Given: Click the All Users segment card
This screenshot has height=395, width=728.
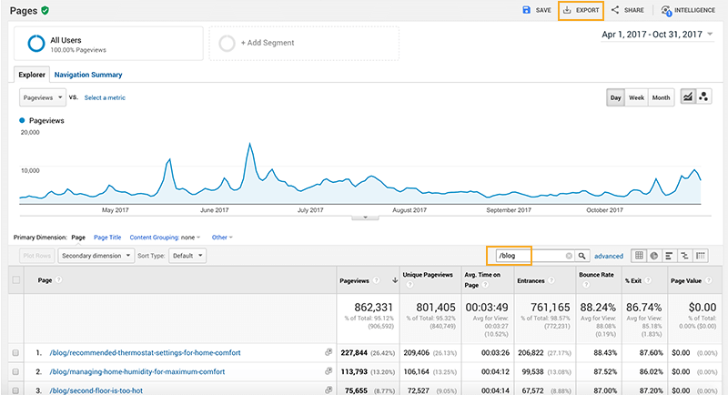Looking at the screenshot, I should [x=108, y=43].
